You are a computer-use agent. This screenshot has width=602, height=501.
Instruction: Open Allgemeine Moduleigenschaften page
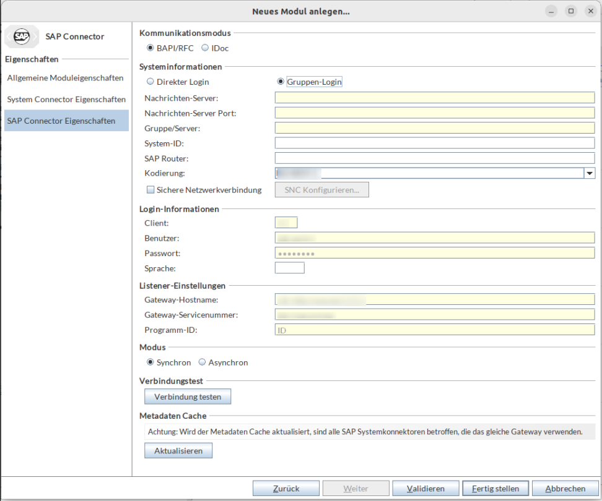tap(65, 78)
